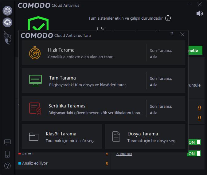This screenshot has width=207, height=175.
Task: Mute sounds with the speaker icon
Action: [x=199, y=13]
